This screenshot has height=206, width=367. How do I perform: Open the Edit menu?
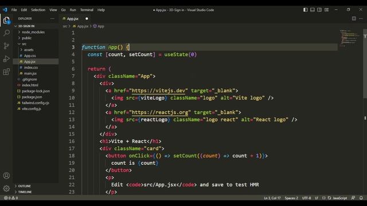tap(24, 10)
